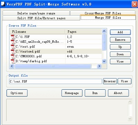Click the PDF icon of C:\1.PDF
Screen dimensions: 138x125
pyautogui.click(x=13, y=37)
